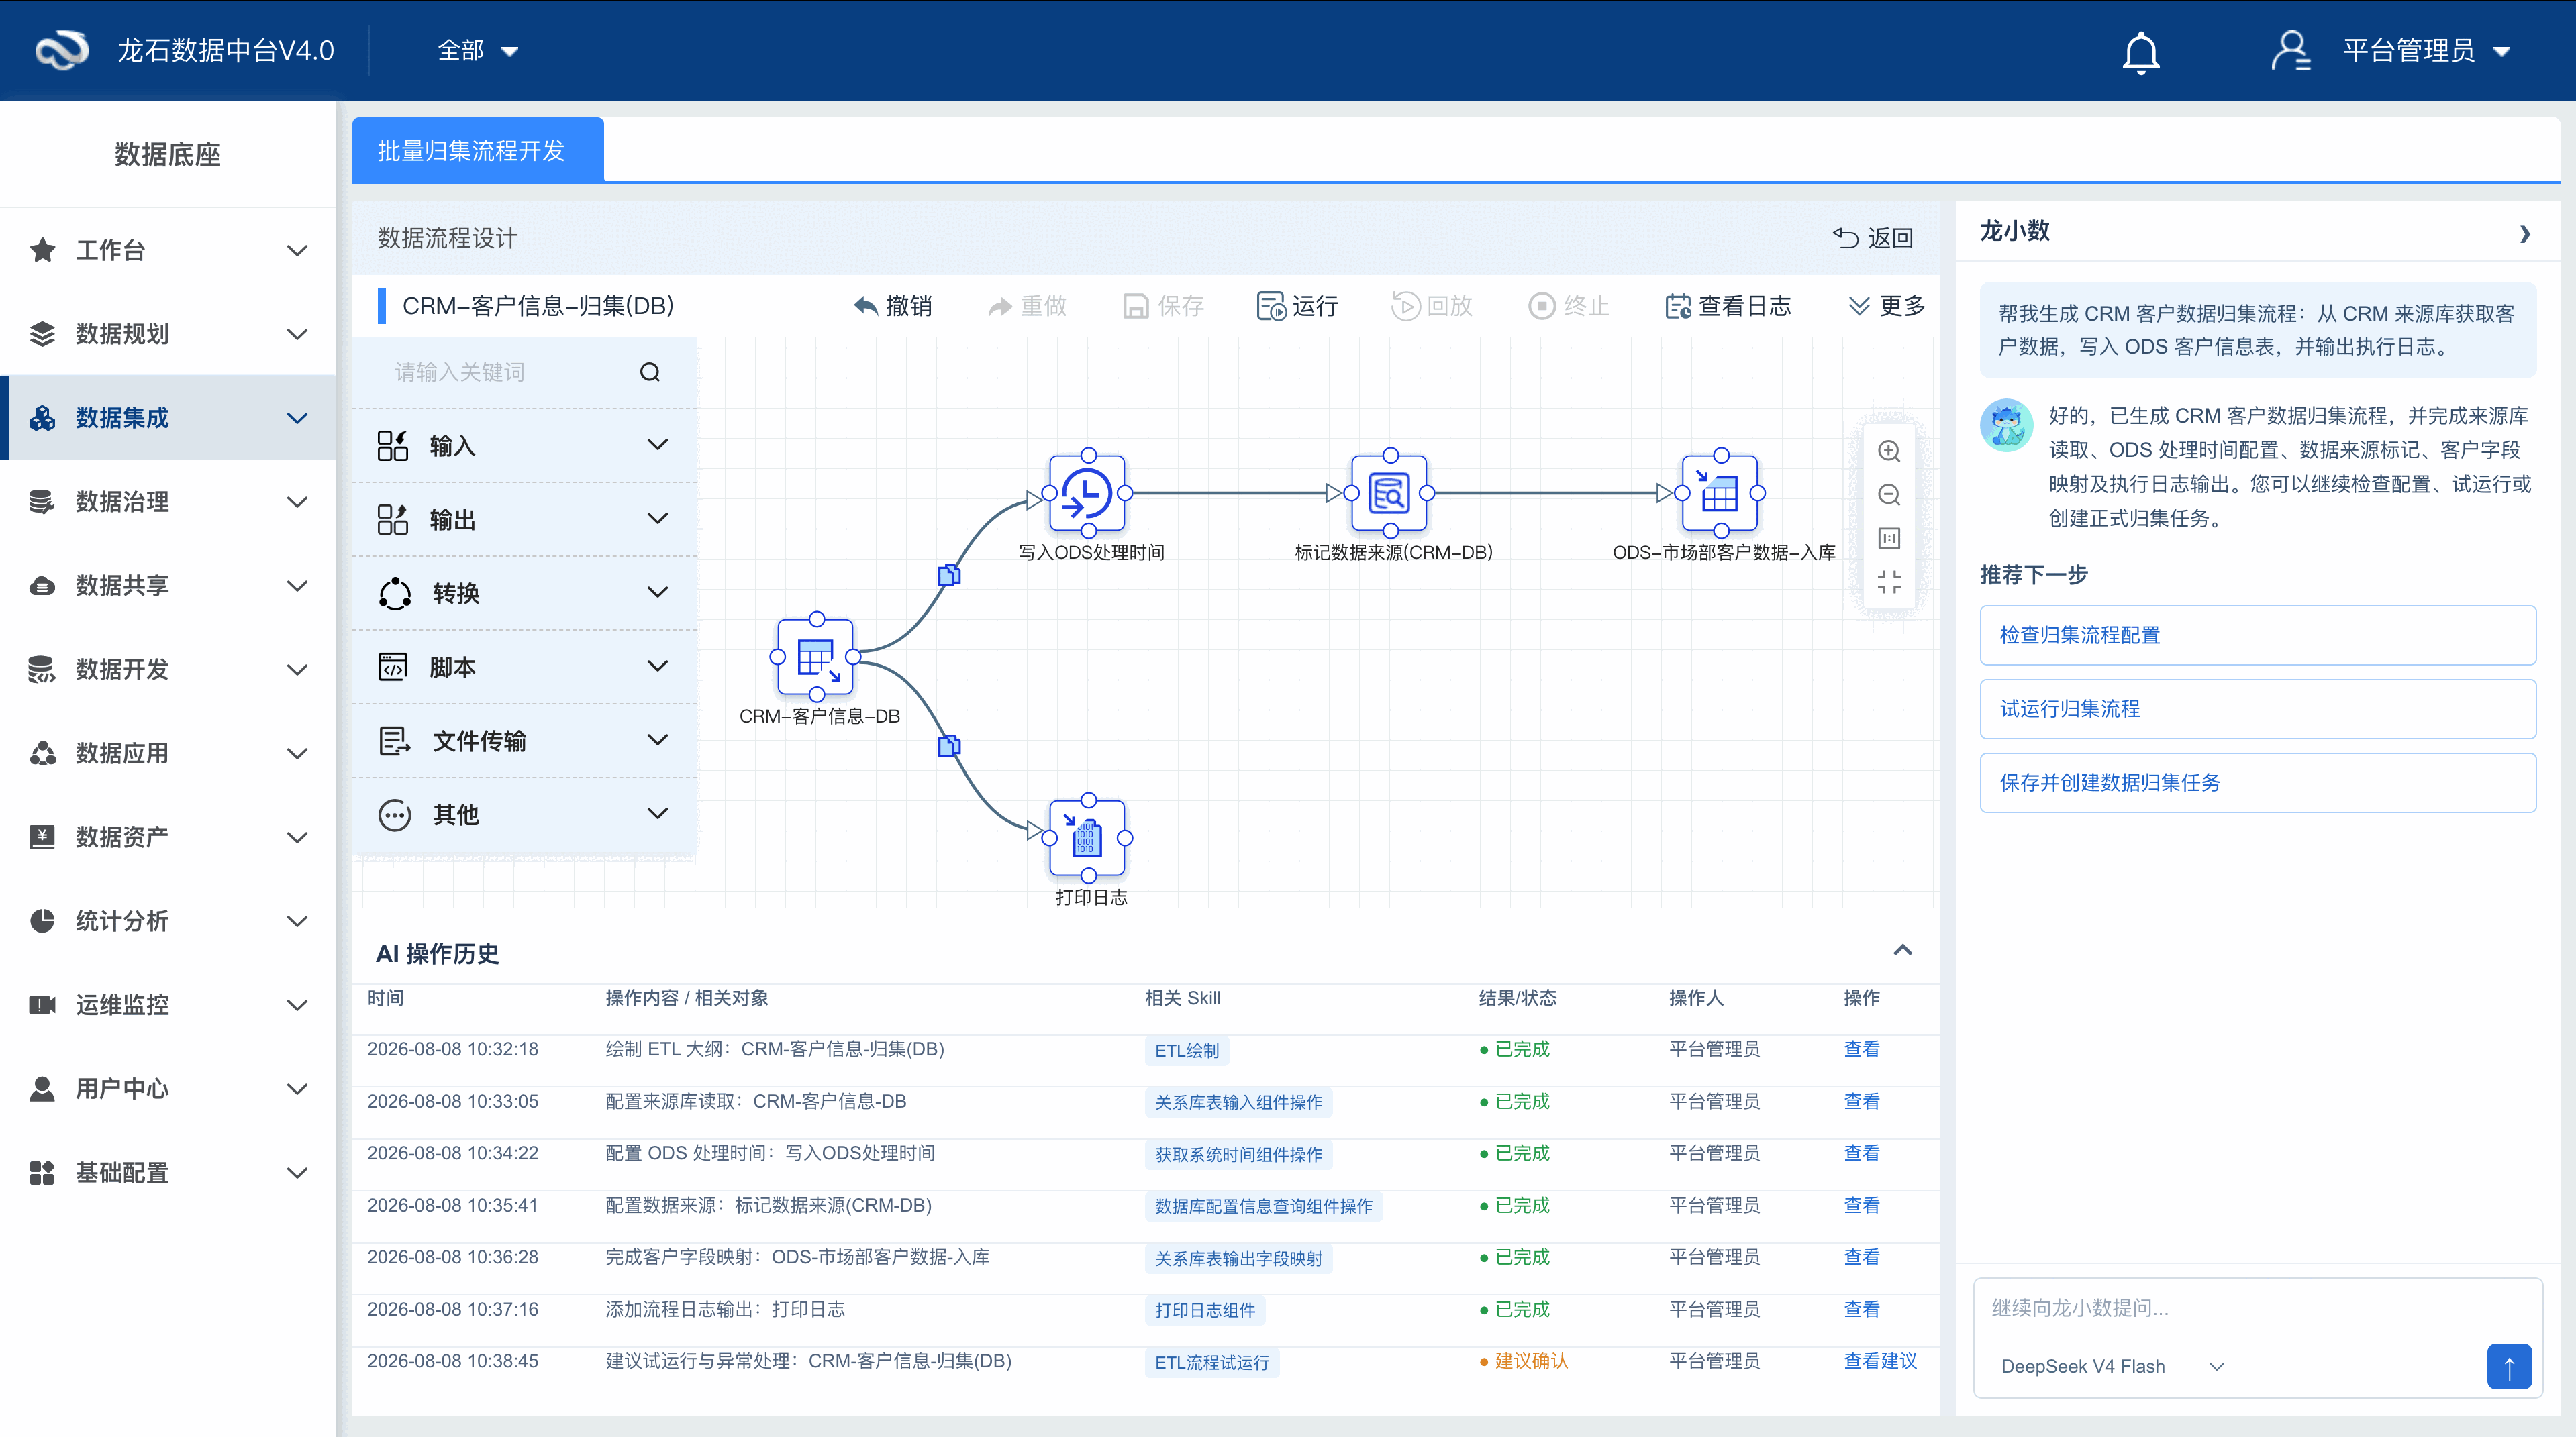Collapse the AI 操作历史 panel
Image resolution: width=2576 pixels, height=1437 pixels.
1902,951
